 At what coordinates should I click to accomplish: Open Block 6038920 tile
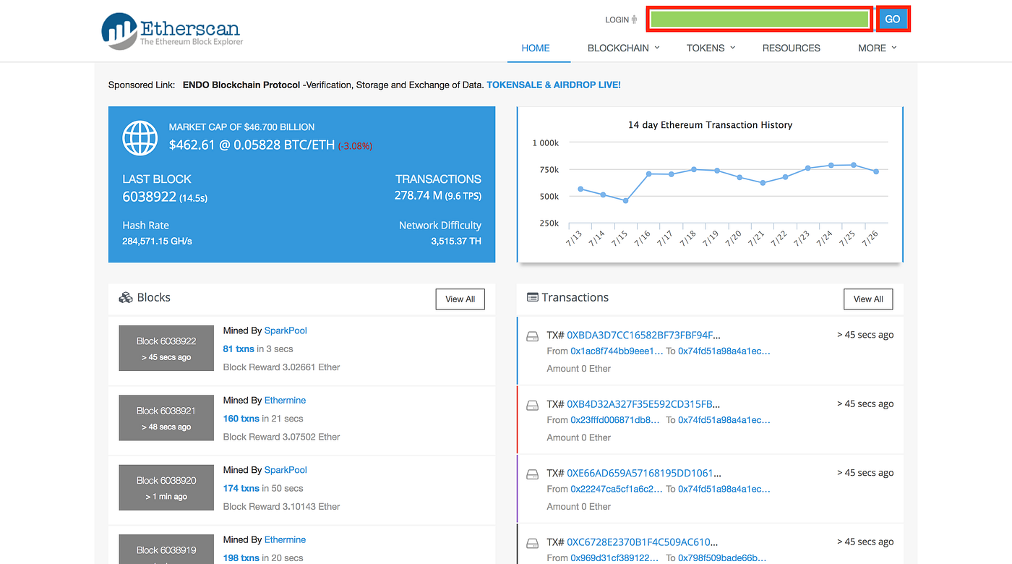tap(166, 488)
